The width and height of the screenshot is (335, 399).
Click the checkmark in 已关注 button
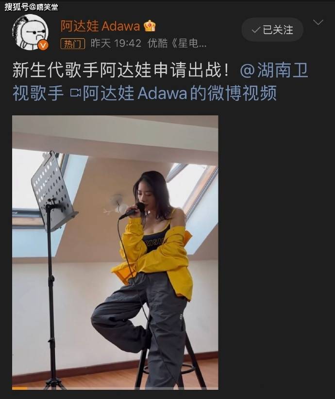[255, 30]
